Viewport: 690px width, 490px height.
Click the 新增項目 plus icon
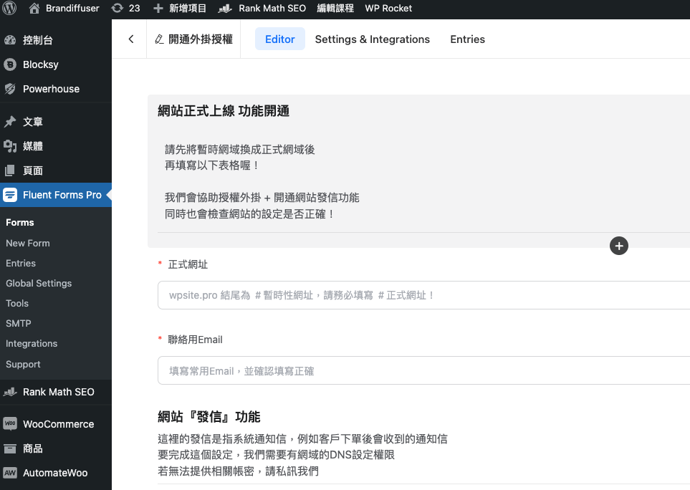coord(157,9)
